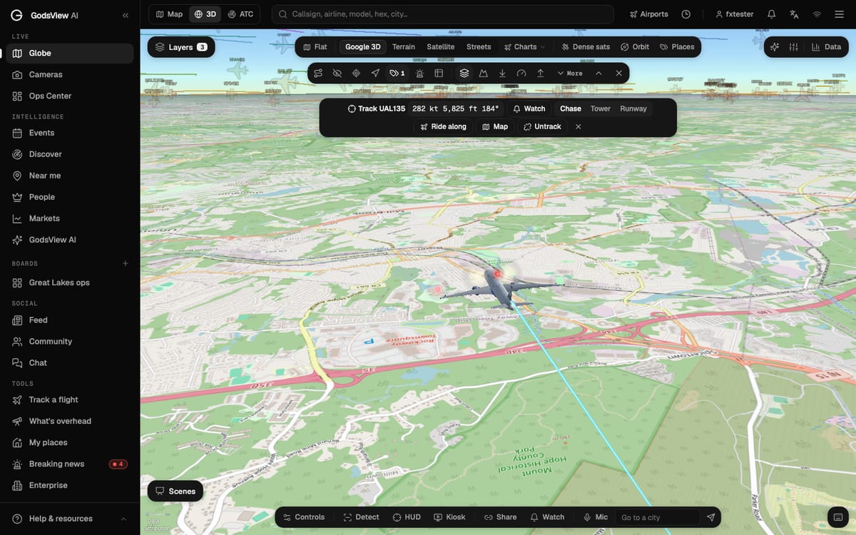Click the sparkle AI icon near Data
This screenshot has width=856, height=535.
[775, 47]
